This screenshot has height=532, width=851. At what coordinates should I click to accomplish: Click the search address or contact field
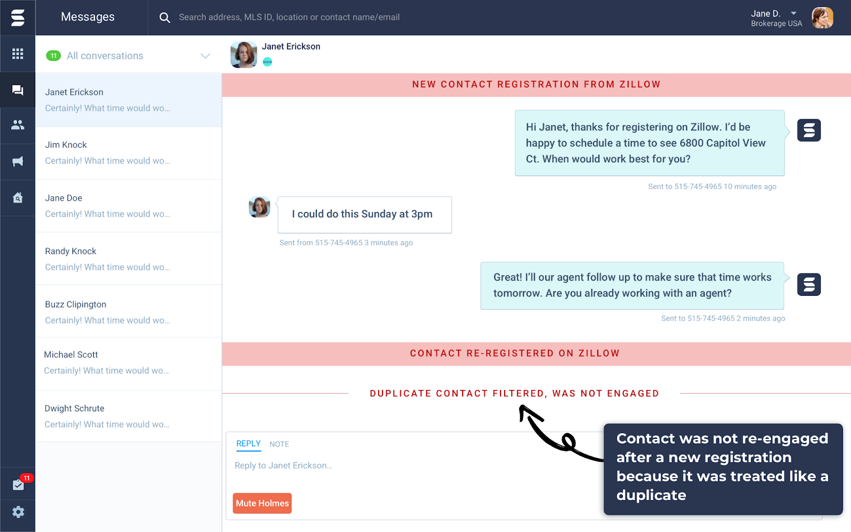289,17
